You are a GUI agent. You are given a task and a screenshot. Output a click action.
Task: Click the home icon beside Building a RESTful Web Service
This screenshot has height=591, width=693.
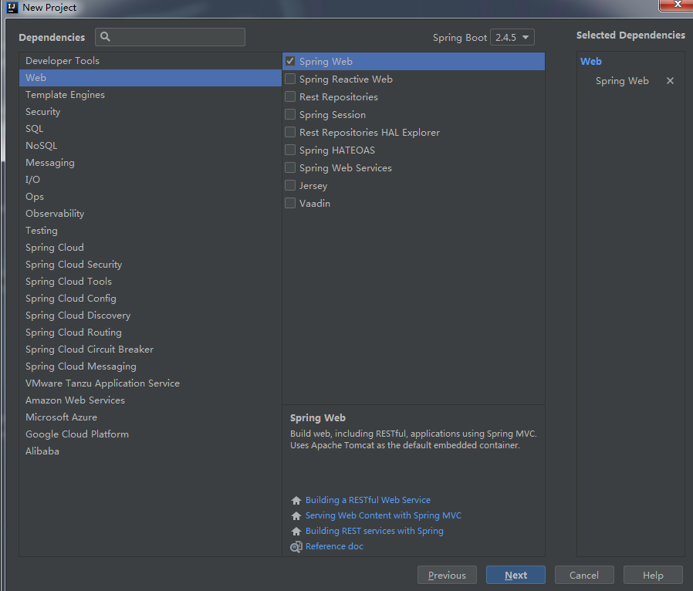(296, 501)
